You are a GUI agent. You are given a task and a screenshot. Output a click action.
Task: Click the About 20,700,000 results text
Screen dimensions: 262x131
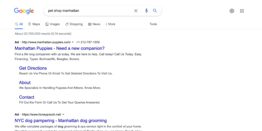(43, 34)
